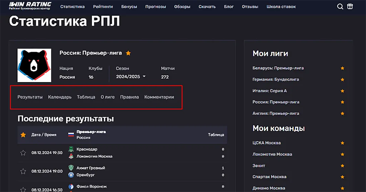Image resolution: width=366 pixels, height=192 pixels.
Task: Open Прогнозы in top navigation
Action: [155, 6]
